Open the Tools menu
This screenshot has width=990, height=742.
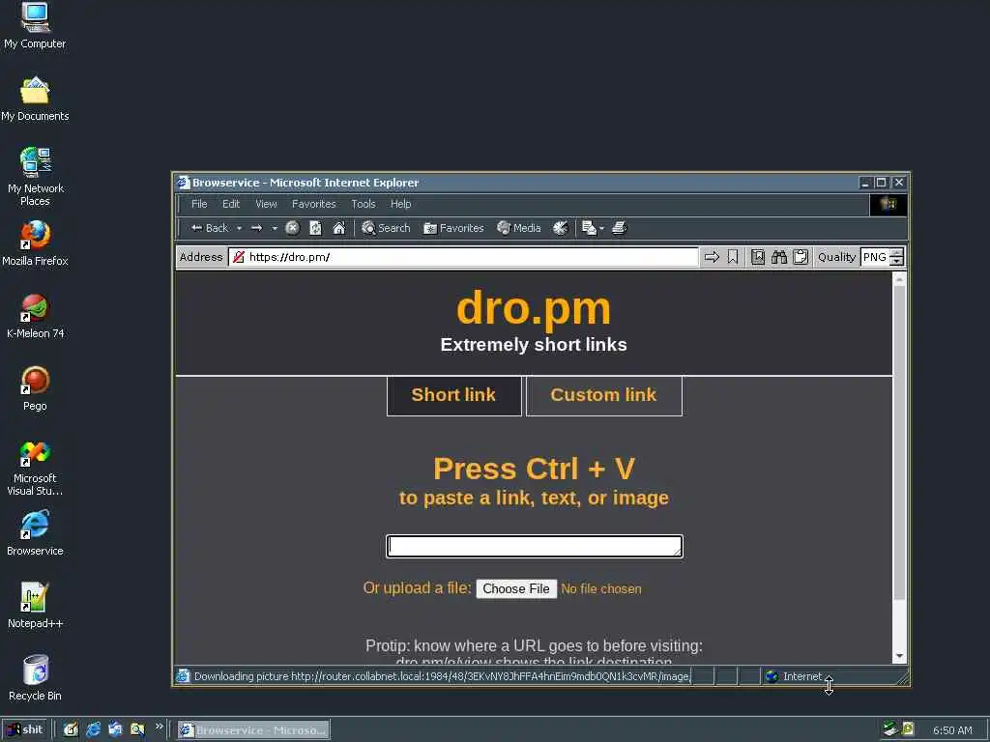click(364, 204)
